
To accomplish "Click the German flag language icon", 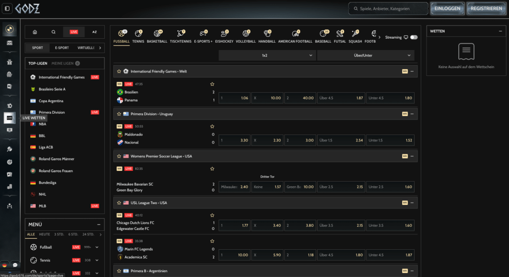I will (4, 265).
